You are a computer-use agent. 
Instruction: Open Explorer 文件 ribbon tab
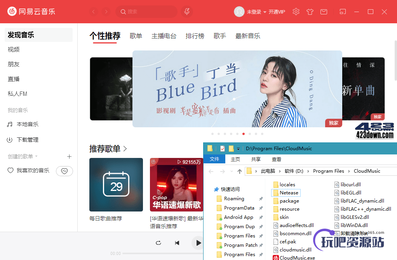[x=214, y=159]
